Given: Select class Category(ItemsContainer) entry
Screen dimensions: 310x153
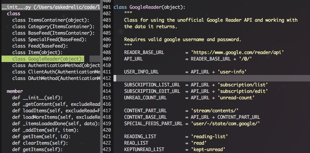Looking at the screenshot, I should [x=53, y=27].
